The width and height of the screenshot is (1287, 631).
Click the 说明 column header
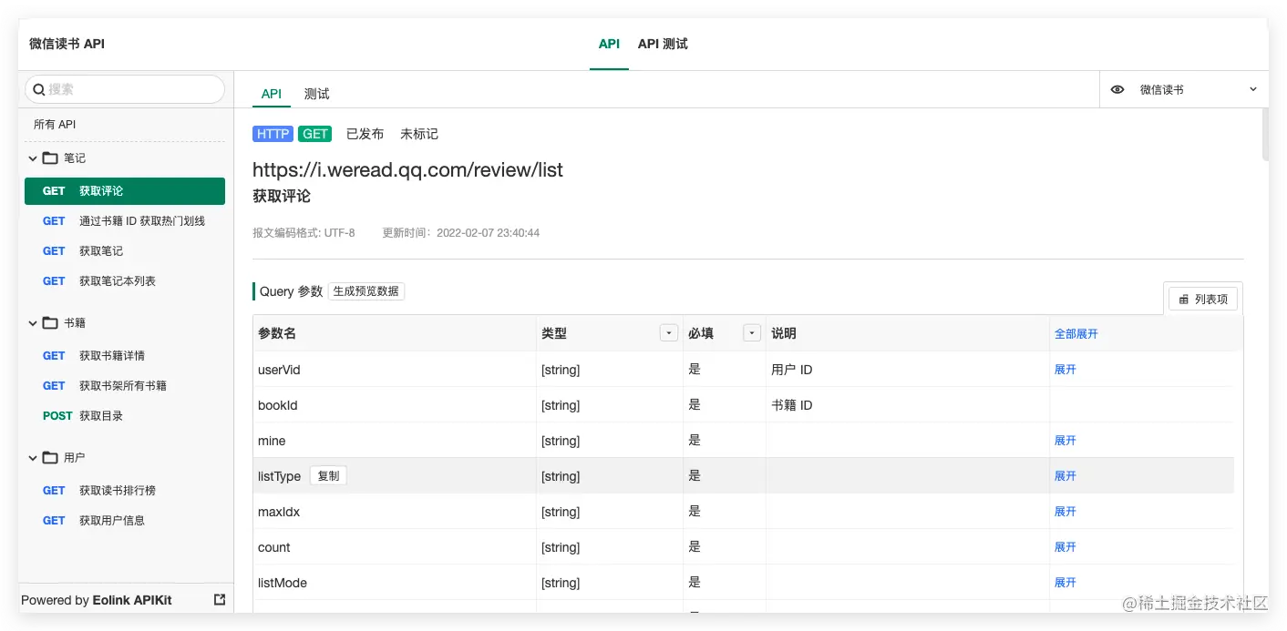click(x=784, y=333)
